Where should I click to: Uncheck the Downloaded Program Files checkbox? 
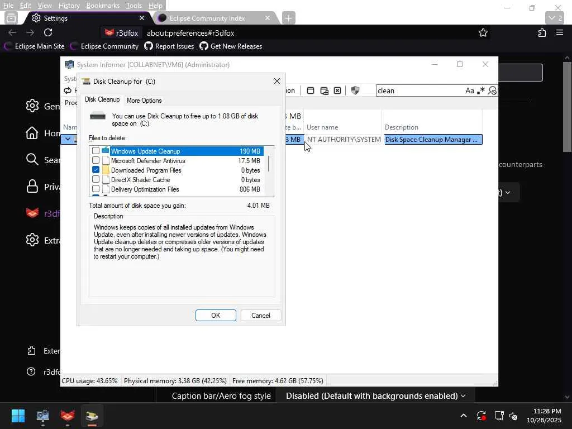pos(96,170)
